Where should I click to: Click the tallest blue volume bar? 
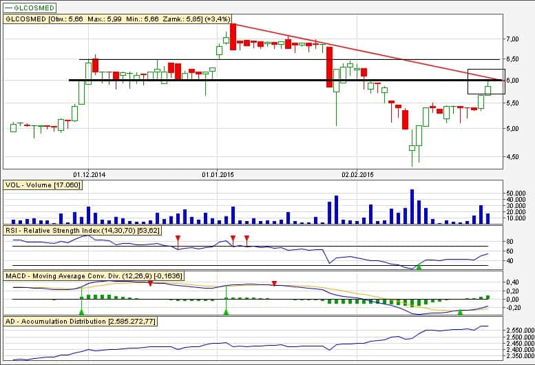(x=412, y=207)
